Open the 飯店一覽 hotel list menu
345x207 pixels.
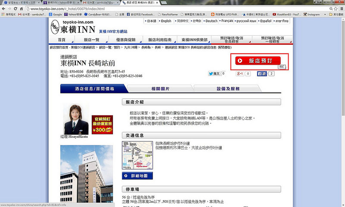91,40
